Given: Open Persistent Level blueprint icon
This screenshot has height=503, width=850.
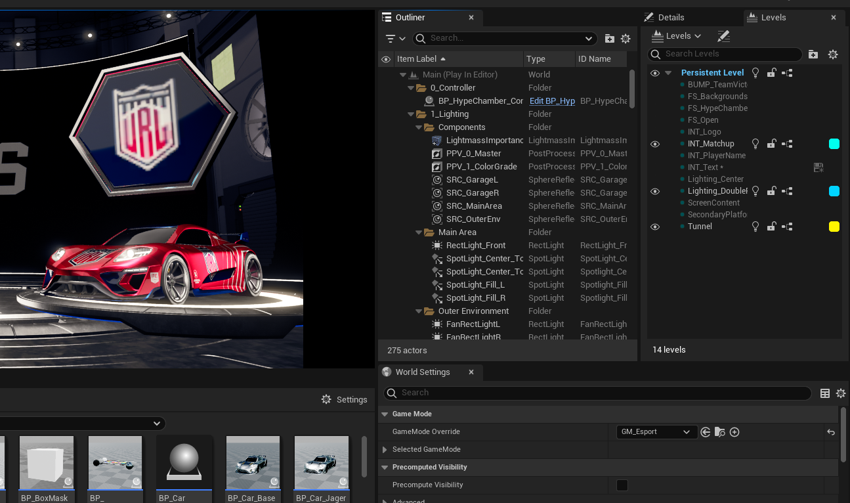Looking at the screenshot, I should coord(787,73).
